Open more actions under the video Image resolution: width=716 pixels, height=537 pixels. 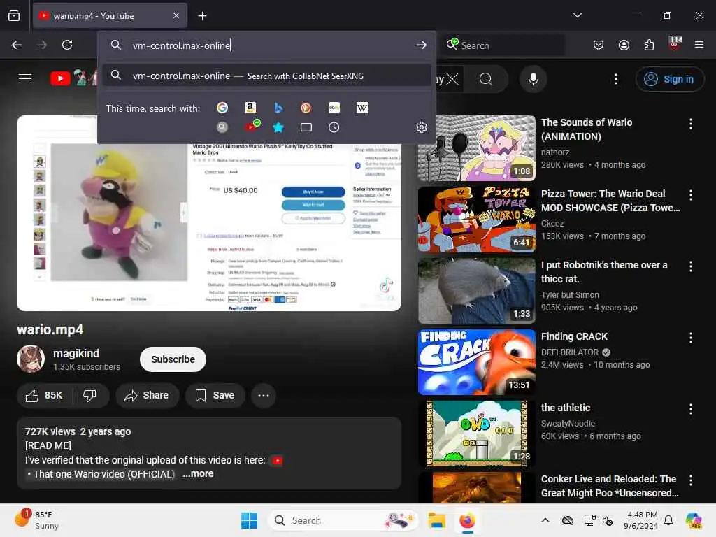(x=264, y=396)
